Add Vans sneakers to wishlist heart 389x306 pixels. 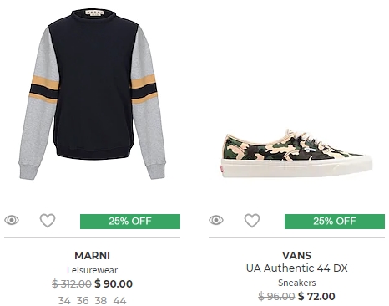click(x=252, y=221)
